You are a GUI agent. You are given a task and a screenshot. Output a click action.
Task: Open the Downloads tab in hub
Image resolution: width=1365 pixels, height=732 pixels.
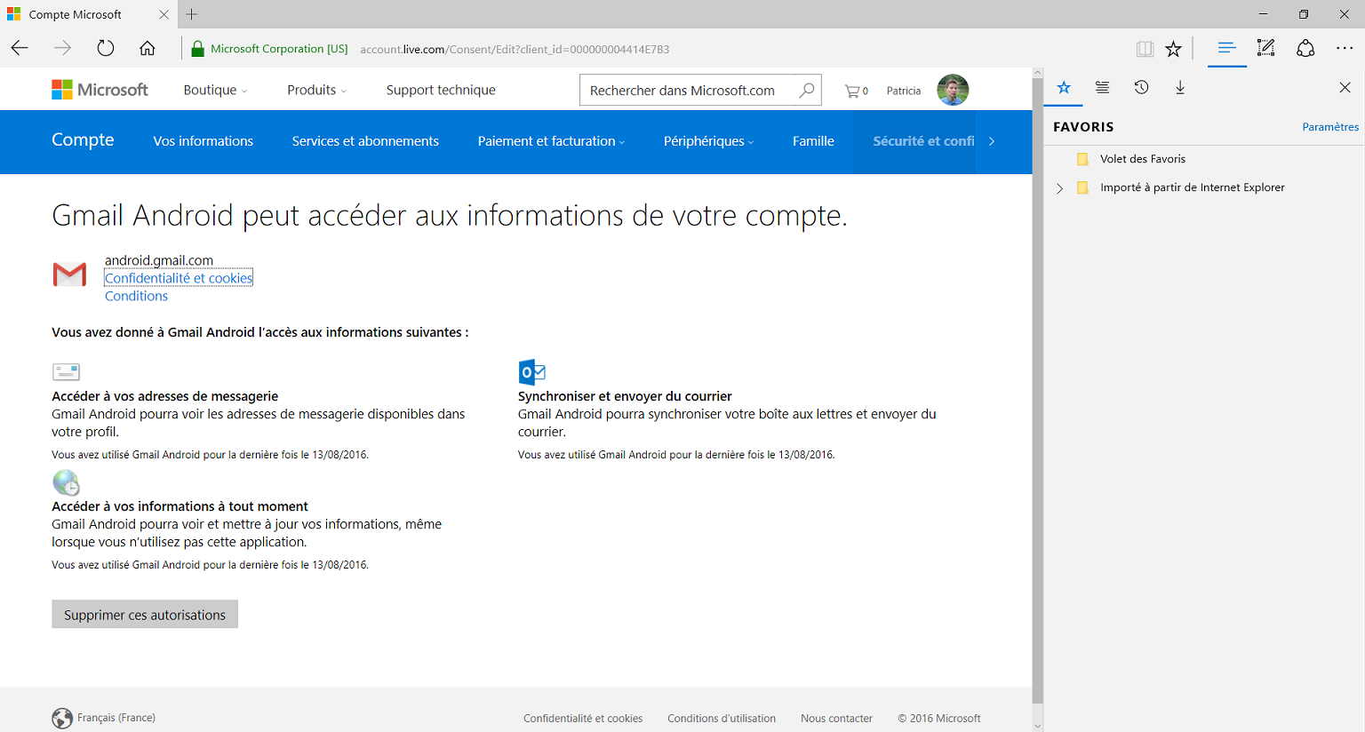pyautogui.click(x=1180, y=87)
